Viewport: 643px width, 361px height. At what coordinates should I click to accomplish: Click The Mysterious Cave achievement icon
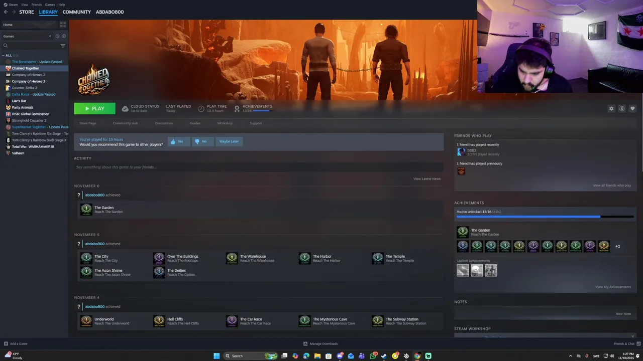point(304,321)
